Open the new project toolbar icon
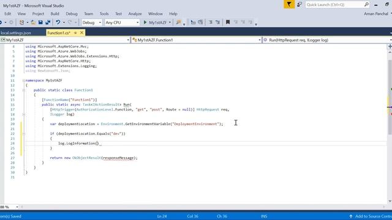This screenshot has width=392, height=220. pos(22,23)
